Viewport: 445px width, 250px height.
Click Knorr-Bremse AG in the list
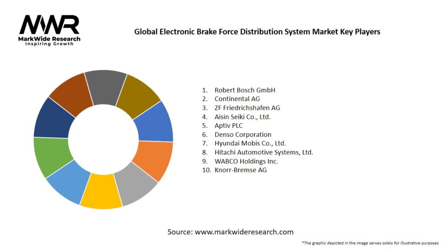click(x=240, y=170)
